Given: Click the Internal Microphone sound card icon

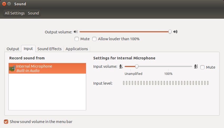Looking at the screenshot, I should click(x=12, y=68).
